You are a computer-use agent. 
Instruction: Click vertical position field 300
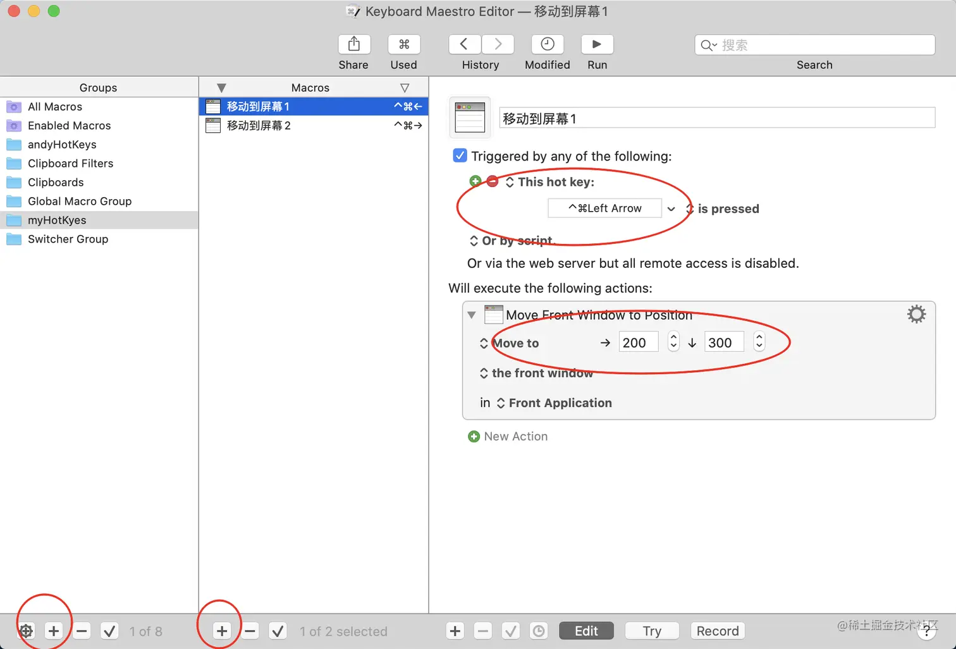(725, 343)
